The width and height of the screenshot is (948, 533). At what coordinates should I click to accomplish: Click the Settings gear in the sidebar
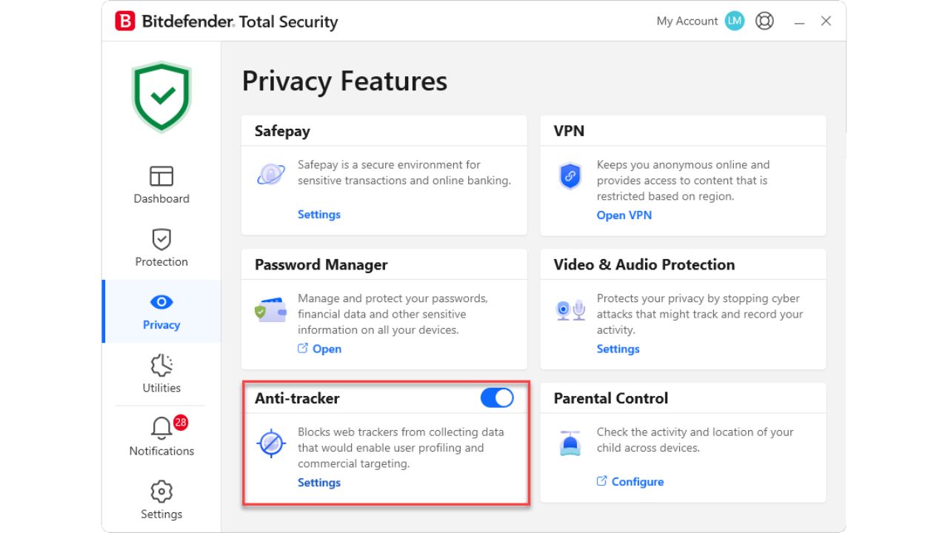click(161, 491)
